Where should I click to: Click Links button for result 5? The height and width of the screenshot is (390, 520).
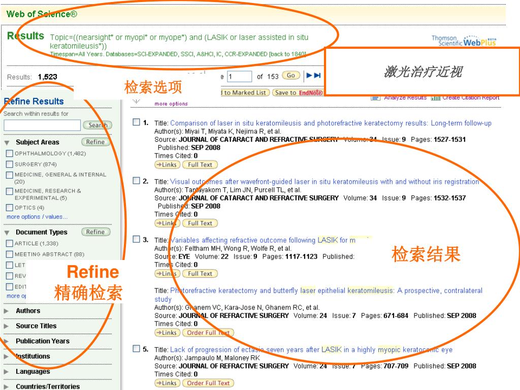click(x=168, y=383)
